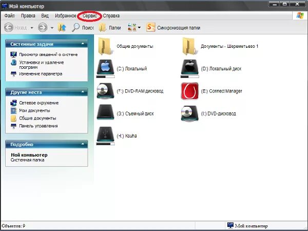Open the Back history dropdown arrow
The image size is (308, 231).
tap(32, 28)
